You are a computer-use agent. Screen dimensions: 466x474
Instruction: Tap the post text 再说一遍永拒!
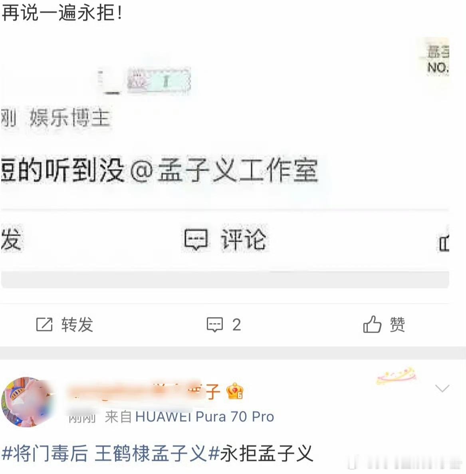click(62, 13)
